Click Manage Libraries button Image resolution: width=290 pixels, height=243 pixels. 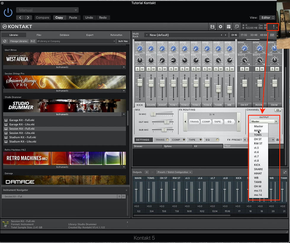[x=19, y=41]
